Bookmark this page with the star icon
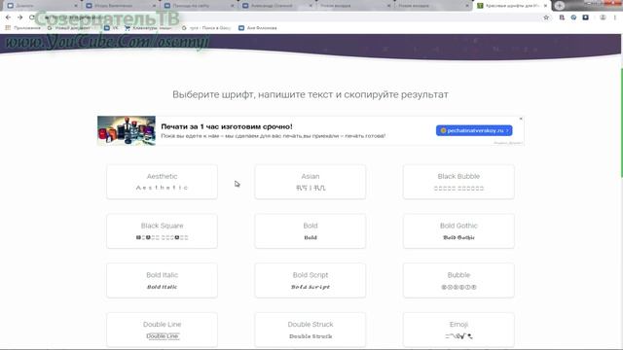The image size is (623, 350). click(546, 17)
